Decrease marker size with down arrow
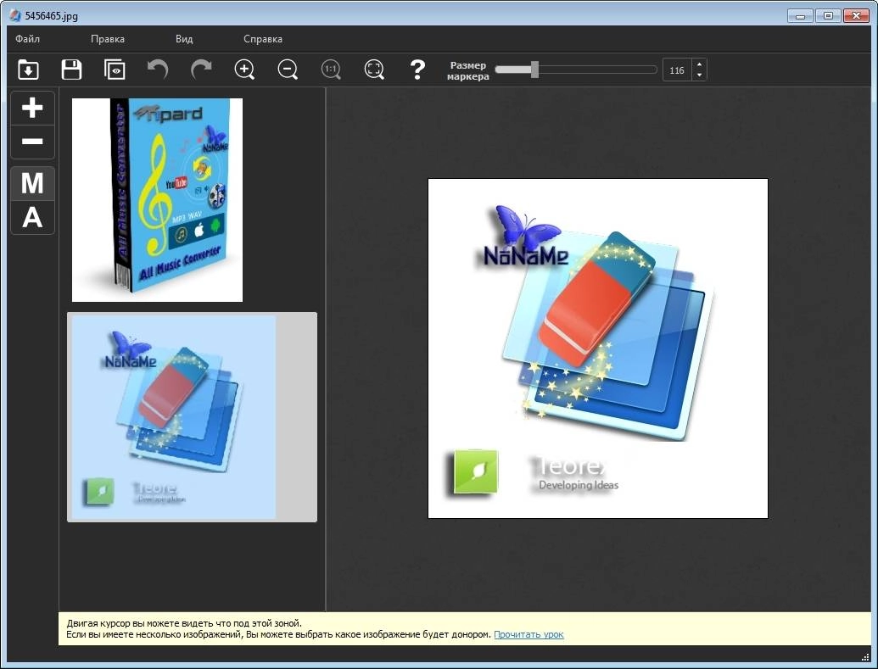The width and height of the screenshot is (878, 669). tap(699, 75)
